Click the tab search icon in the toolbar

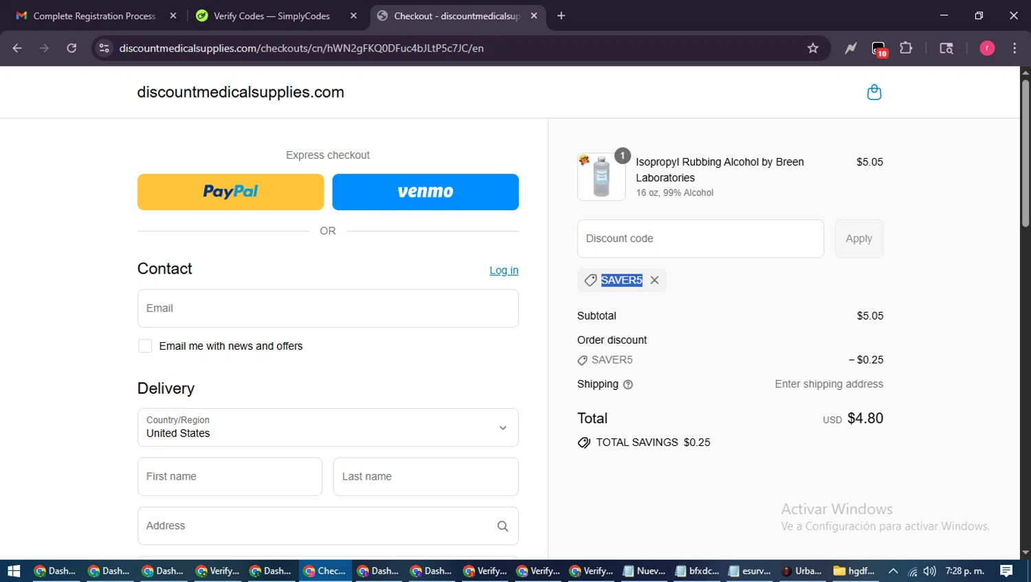pyautogui.click(x=946, y=48)
